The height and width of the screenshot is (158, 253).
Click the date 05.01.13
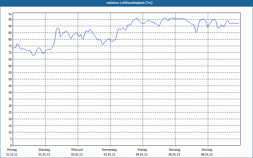point(174,155)
